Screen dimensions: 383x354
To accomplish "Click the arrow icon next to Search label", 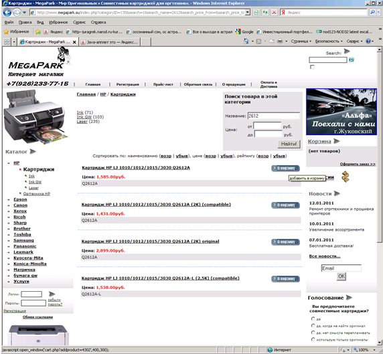I will (x=347, y=52).
